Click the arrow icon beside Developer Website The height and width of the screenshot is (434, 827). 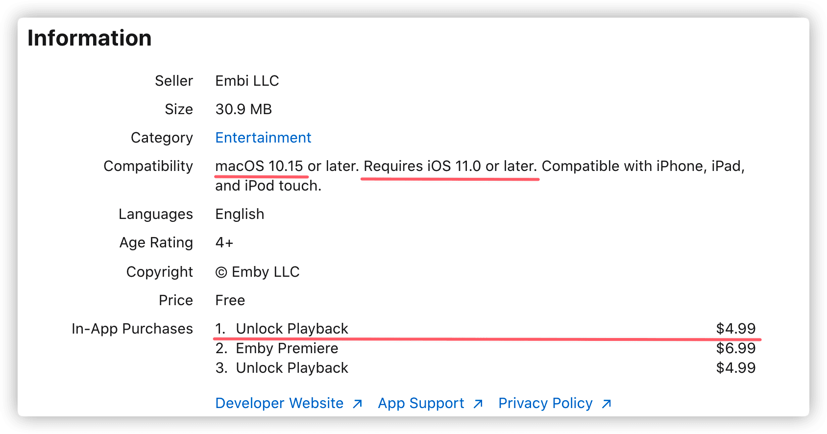tap(358, 404)
